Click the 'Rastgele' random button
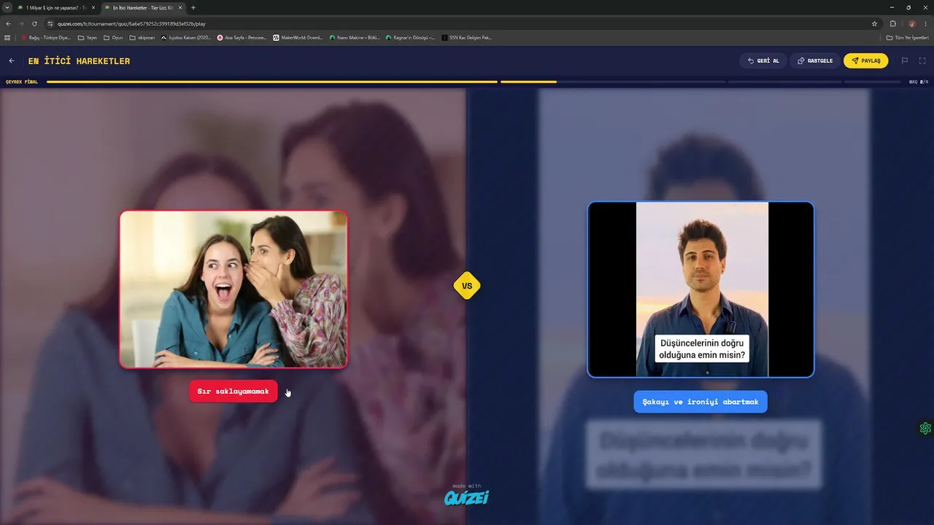Viewport: 934px width, 525px height. coord(815,61)
